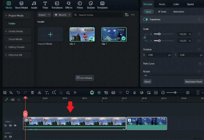Open the Import dropdown

pos(44,15)
